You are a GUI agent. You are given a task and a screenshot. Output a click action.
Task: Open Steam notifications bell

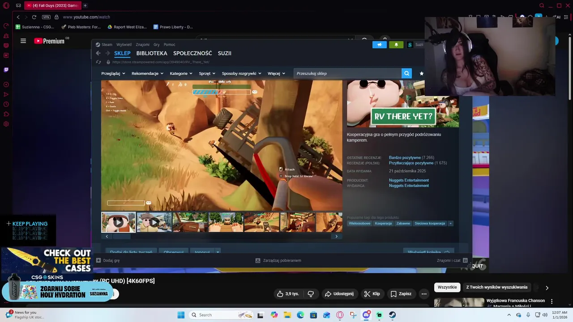pos(396,45)
